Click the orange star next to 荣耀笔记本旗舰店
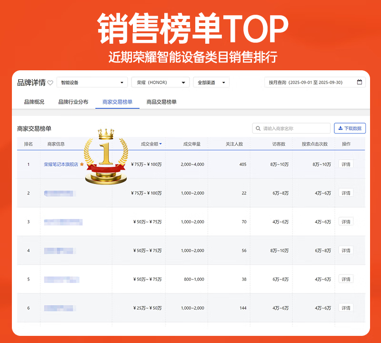Screen dimensions: 381x343 82,164
